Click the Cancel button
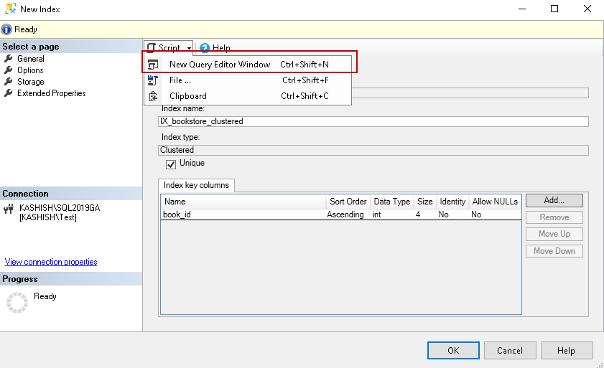 pyautogui.click(x=510, y=351)
